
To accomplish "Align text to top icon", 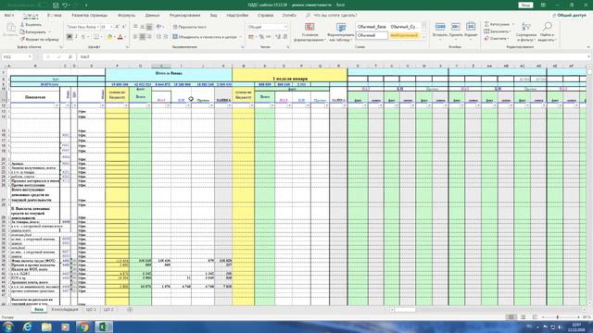I will click(x=135, y=27).
